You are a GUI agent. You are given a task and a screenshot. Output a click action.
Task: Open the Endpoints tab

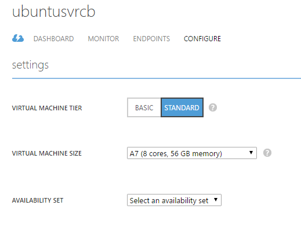point(151,39)
